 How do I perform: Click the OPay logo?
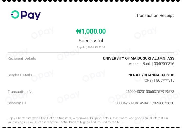(x=26, y=15)
